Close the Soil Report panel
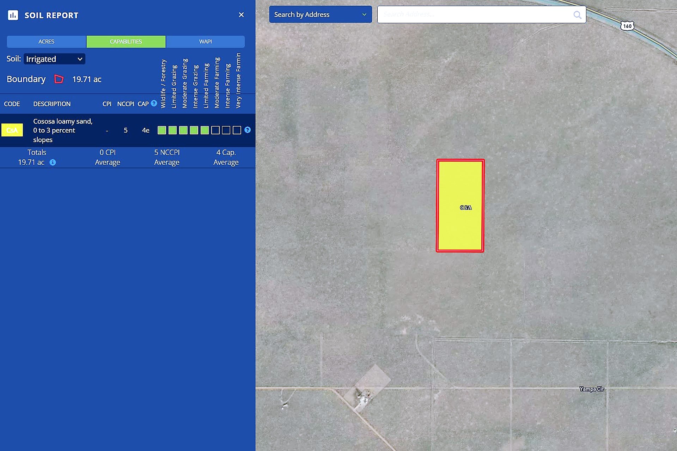The height and width of the screenshot is (451, 677). 241,15
